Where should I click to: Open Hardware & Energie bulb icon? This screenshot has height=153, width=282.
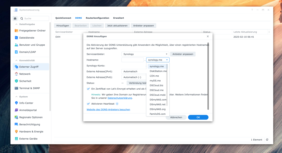coord(16,132)
